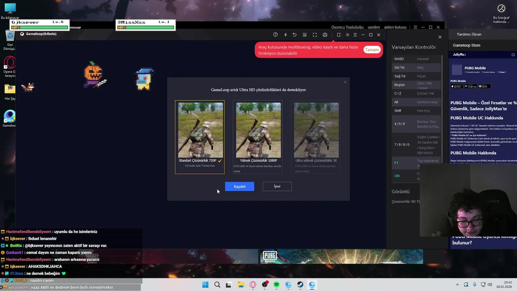Click the JollyMax logo in the store panel
This screenshot has width=517, height=291.
point(459,55)
